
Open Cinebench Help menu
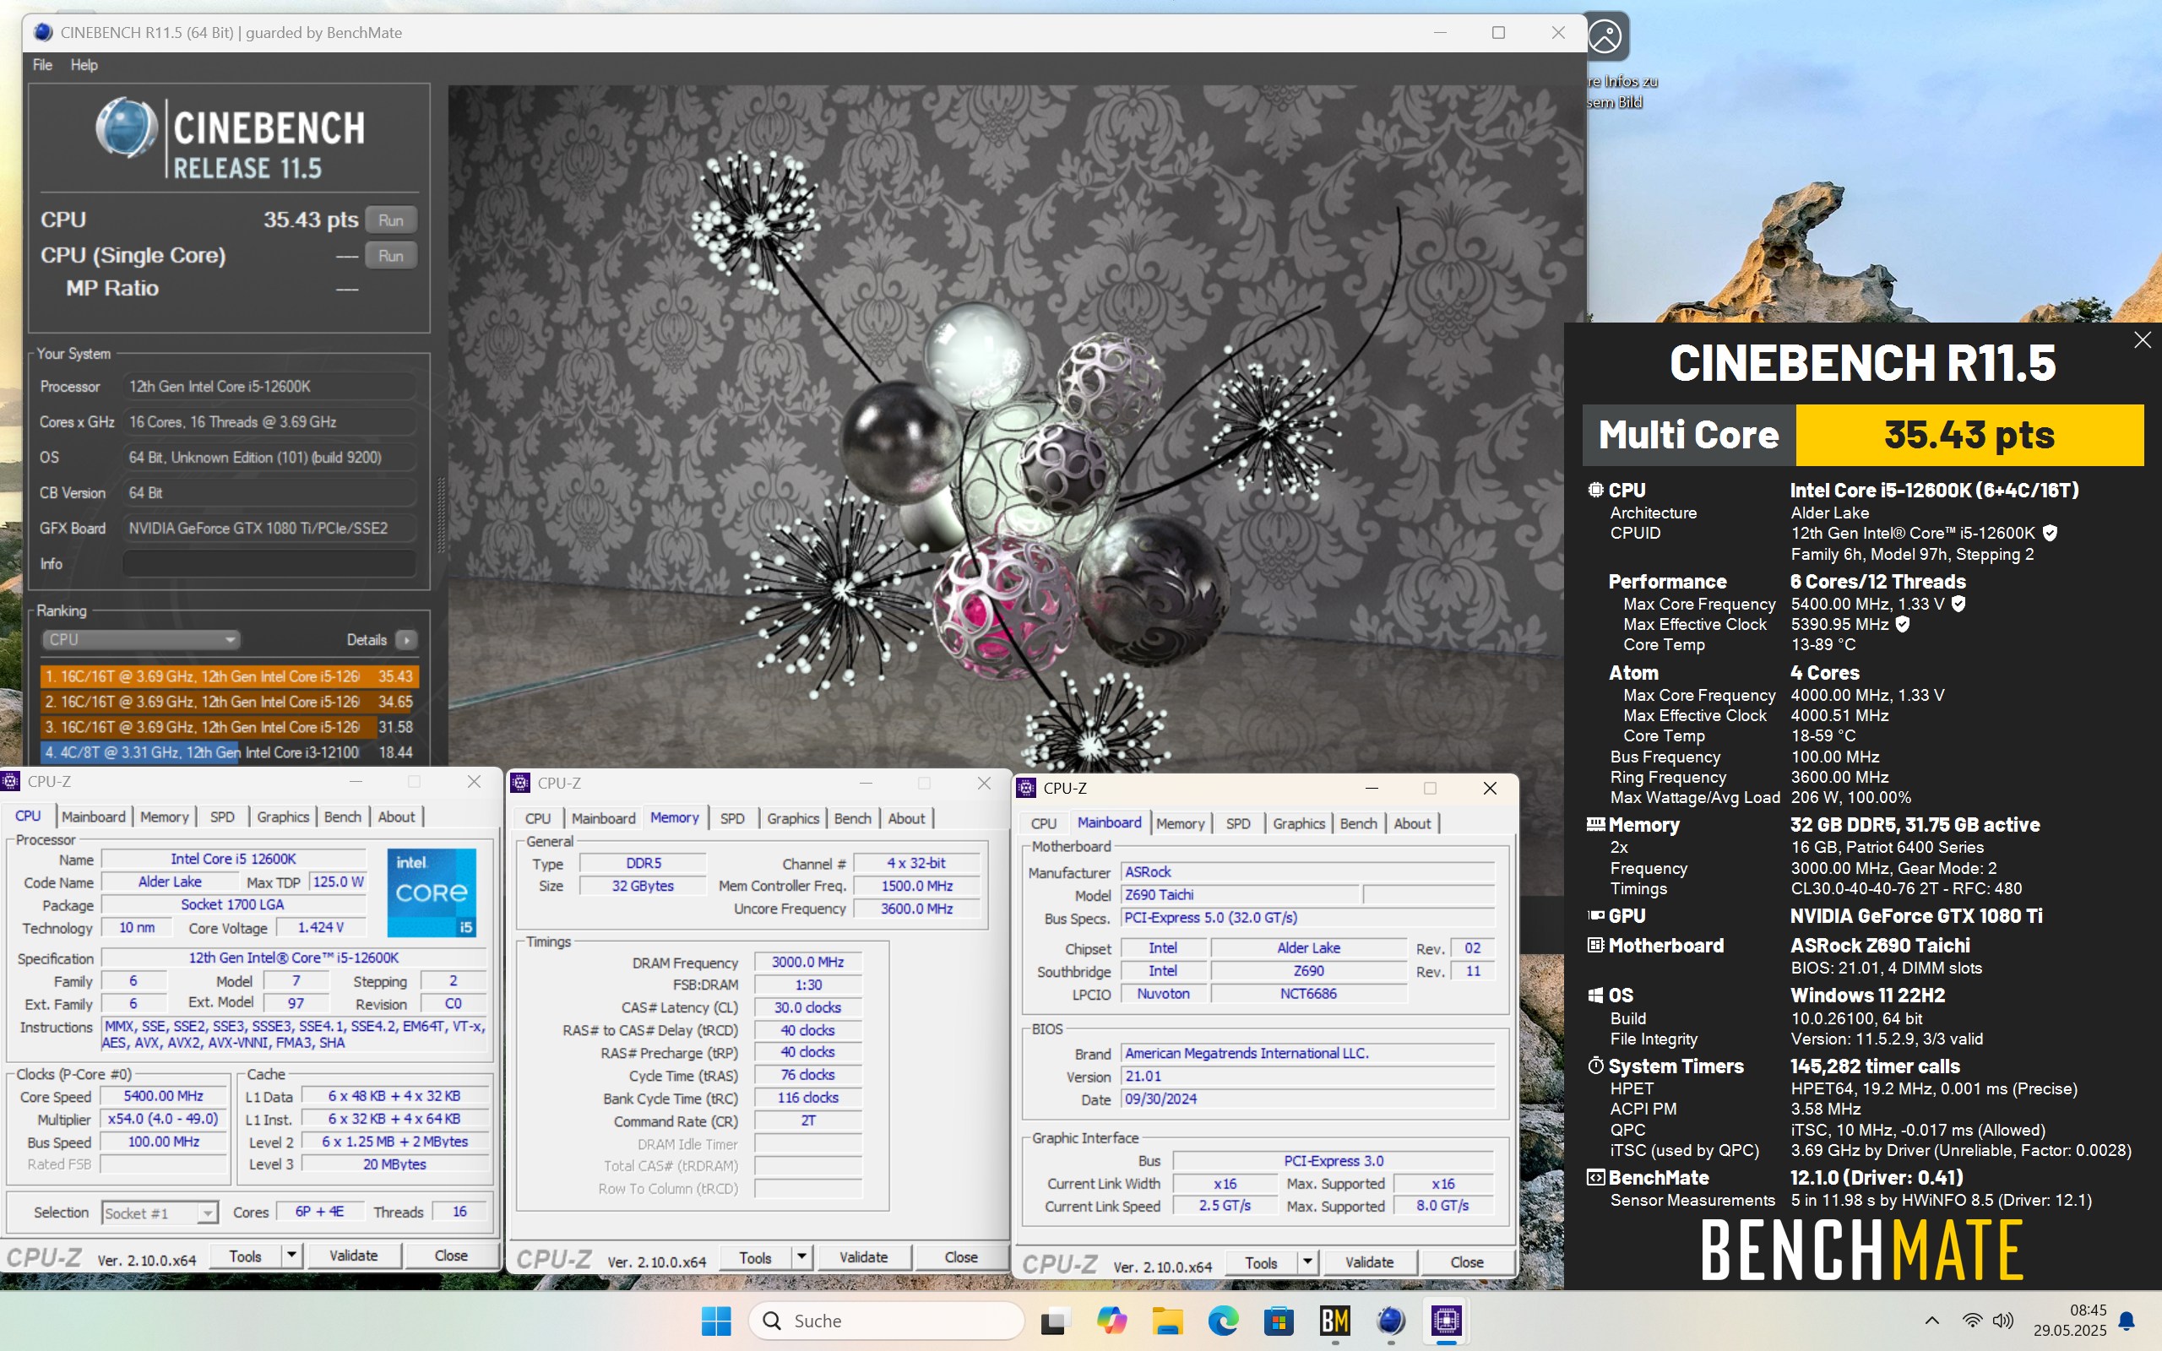(84, 65)
